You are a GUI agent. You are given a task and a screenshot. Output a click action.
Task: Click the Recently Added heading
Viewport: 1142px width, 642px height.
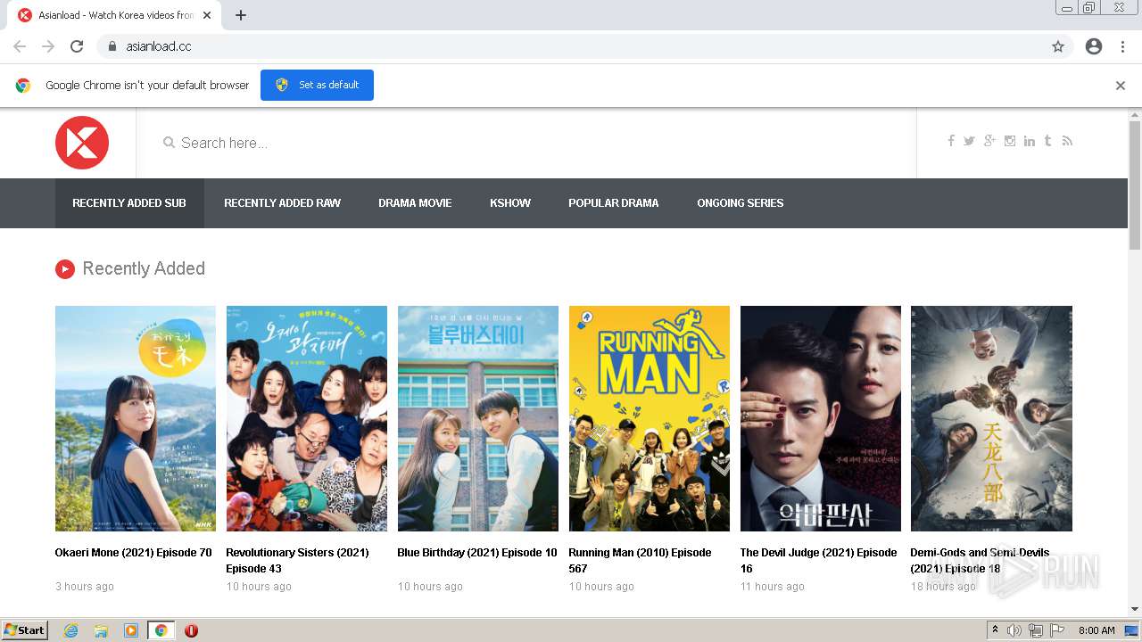pyautogui.click(x=144, y=269)
